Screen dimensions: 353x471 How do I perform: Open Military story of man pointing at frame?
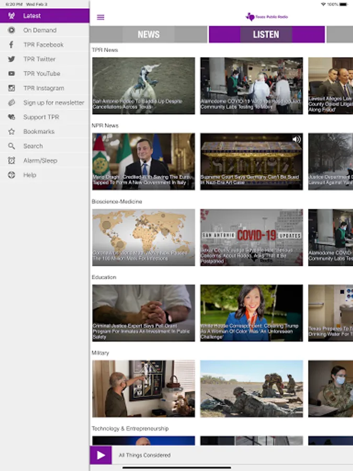pos(143,389)
